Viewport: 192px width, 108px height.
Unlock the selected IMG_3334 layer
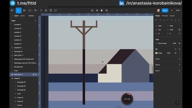pos(33,75)
